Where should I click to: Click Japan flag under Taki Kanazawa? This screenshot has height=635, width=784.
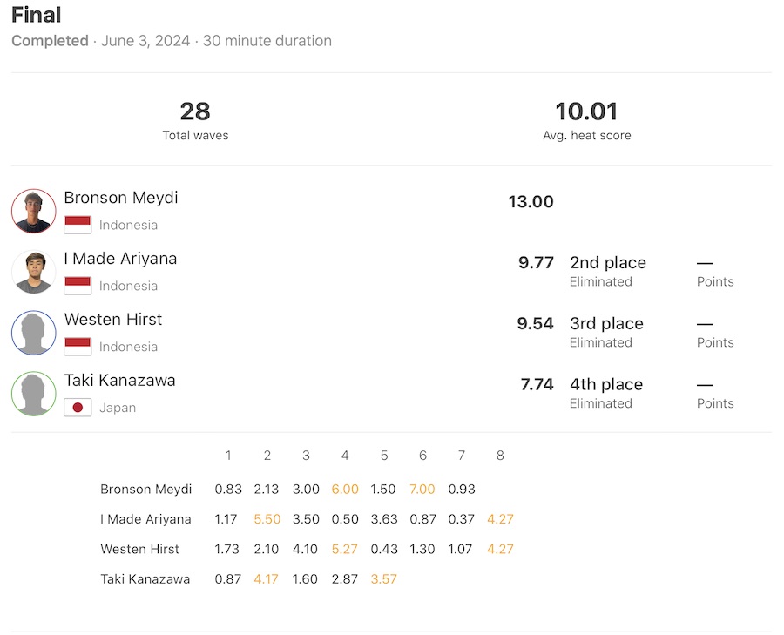coord(78,408)
